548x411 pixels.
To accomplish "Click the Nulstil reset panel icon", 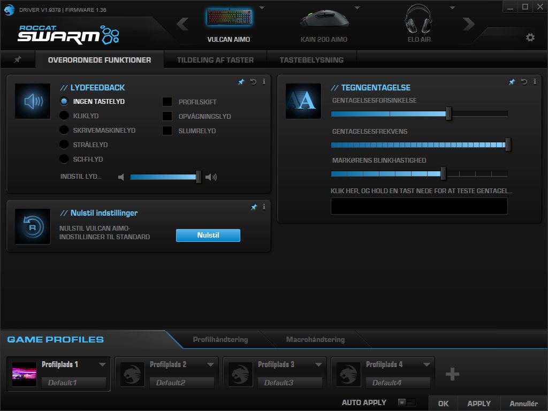I will 33,226.
